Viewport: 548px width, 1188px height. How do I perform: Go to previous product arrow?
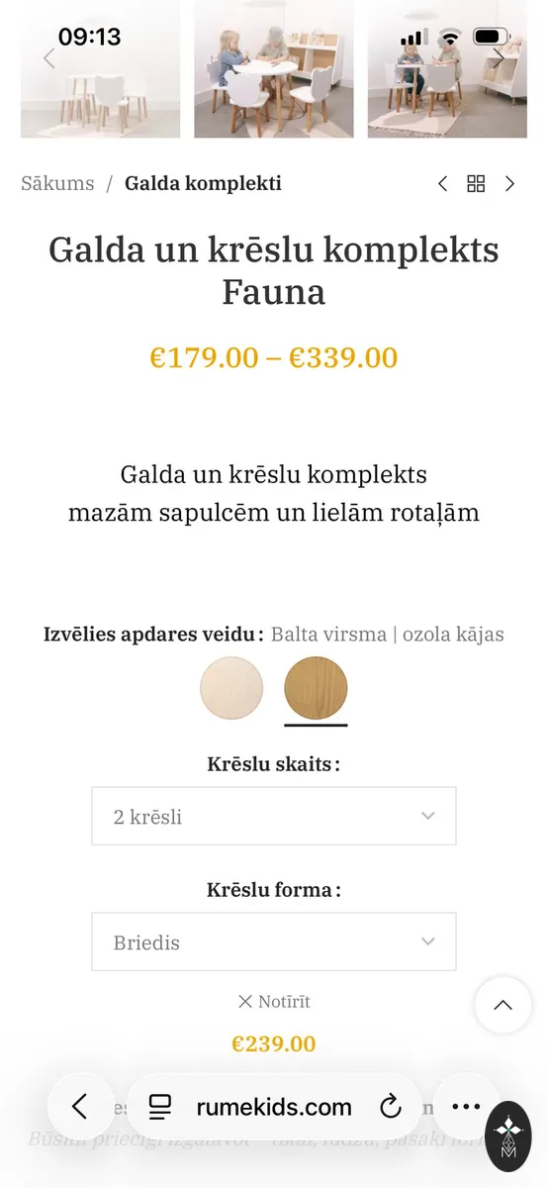tap(442, 183)
